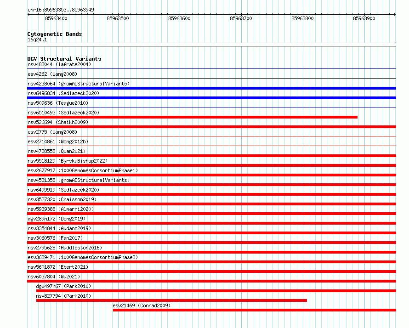Screen dimensions: 409x328
Task: Open the nsv6496834 (Sedlazeck2020) variant label
Action: [63, 93]
